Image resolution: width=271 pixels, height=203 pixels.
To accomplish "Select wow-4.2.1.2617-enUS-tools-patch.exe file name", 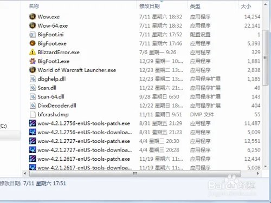I will click(84, 159).
